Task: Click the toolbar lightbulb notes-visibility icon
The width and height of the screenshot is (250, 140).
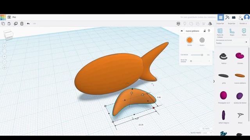Action: point(185,24)
